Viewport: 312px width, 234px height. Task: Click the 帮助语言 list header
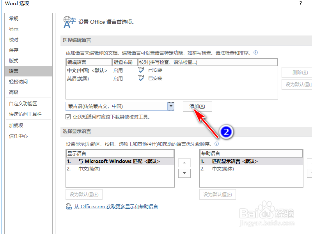tap(251, 153)
